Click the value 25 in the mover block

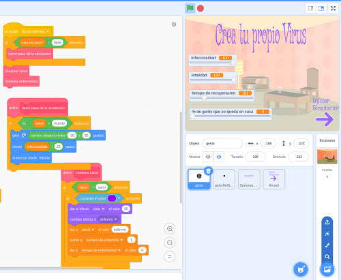(x=59, y=146)
